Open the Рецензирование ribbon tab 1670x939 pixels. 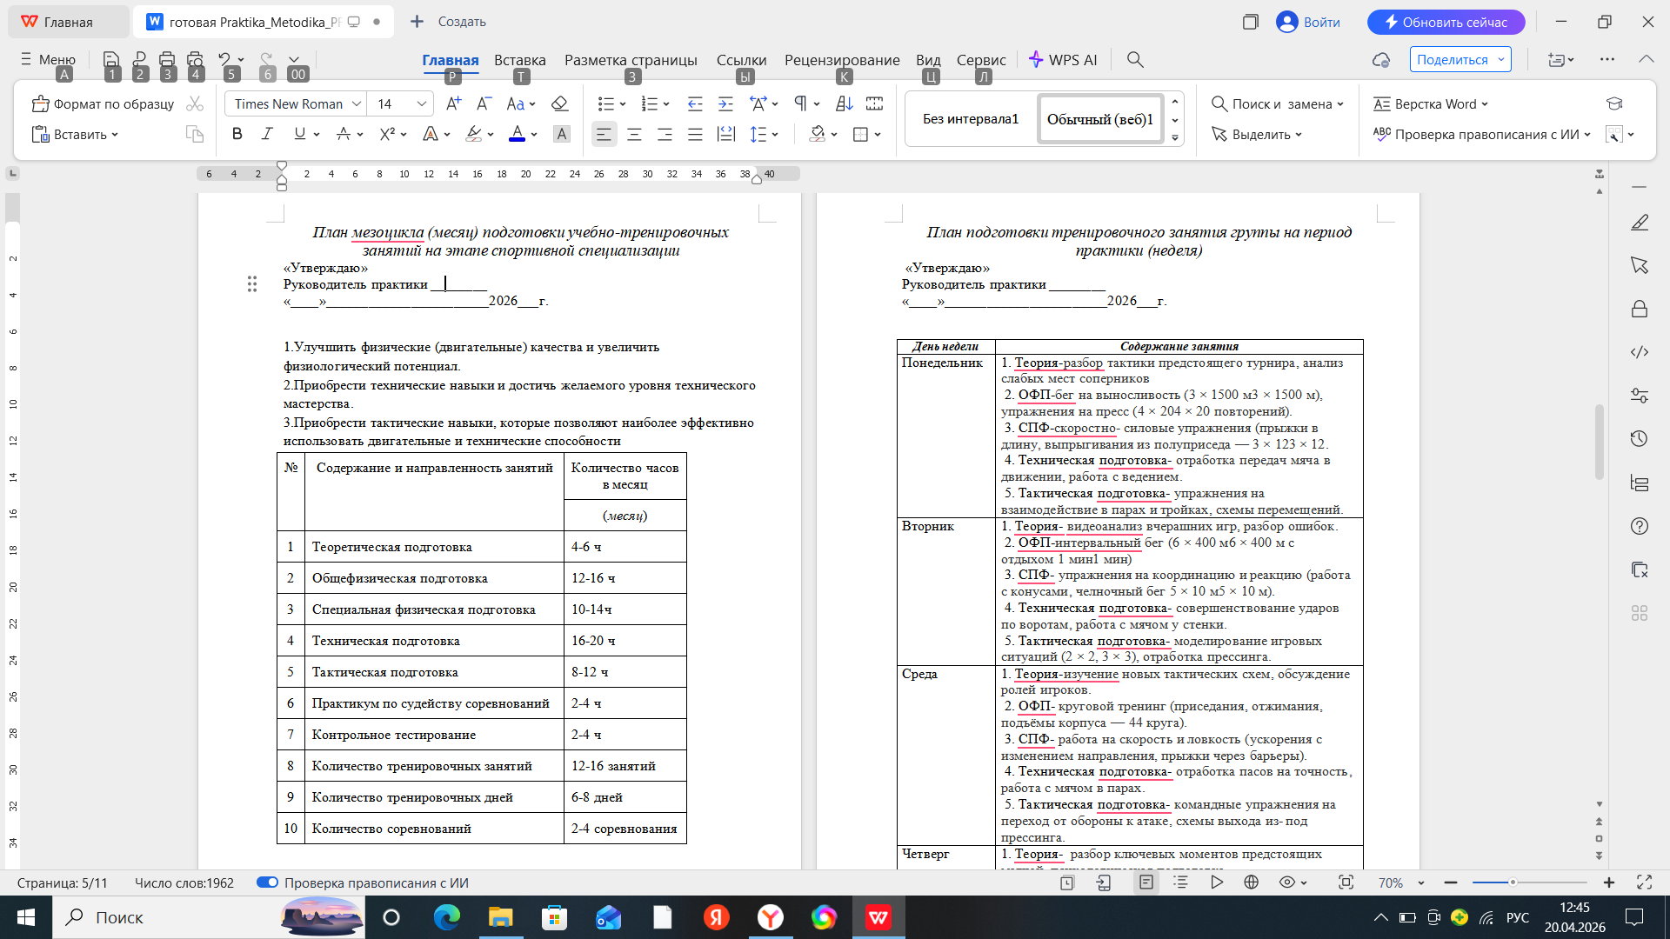pos(841,60)
